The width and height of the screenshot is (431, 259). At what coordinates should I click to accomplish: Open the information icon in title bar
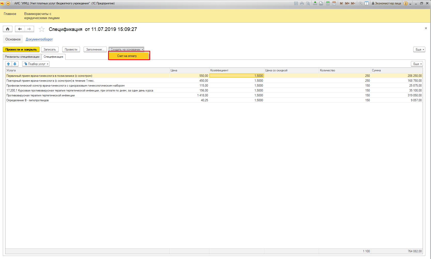coord(405,3)
